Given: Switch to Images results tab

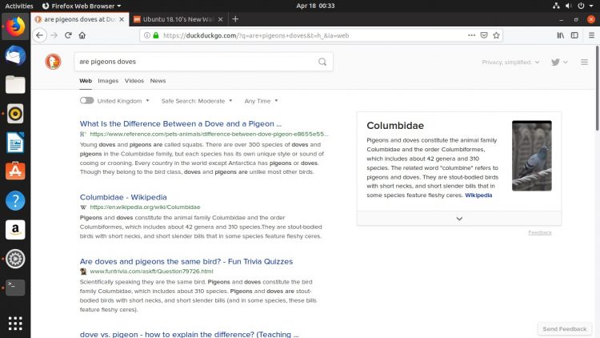Looking at the screenshot, I should point(108,81).
